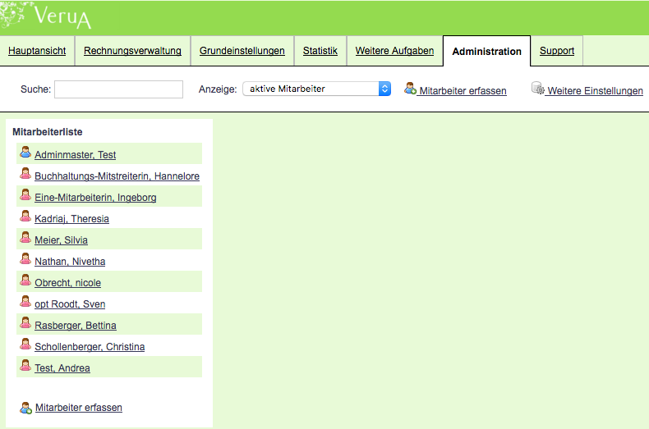Go to the Statistik tab
This screenshot has height=429, width=649.
tap(320, 51)
